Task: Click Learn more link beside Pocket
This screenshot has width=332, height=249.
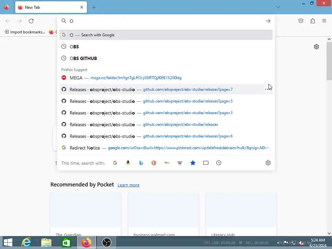Action: pyautogui.click(x=128, y=185)
